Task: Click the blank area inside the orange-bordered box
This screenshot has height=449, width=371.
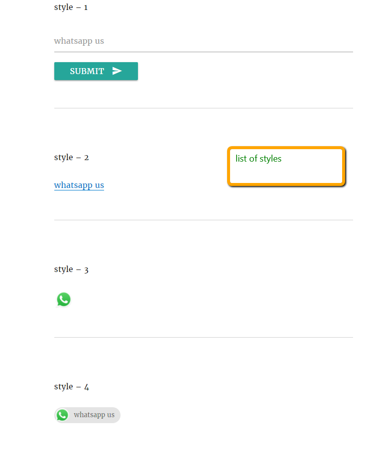Action: pos(299,174)
